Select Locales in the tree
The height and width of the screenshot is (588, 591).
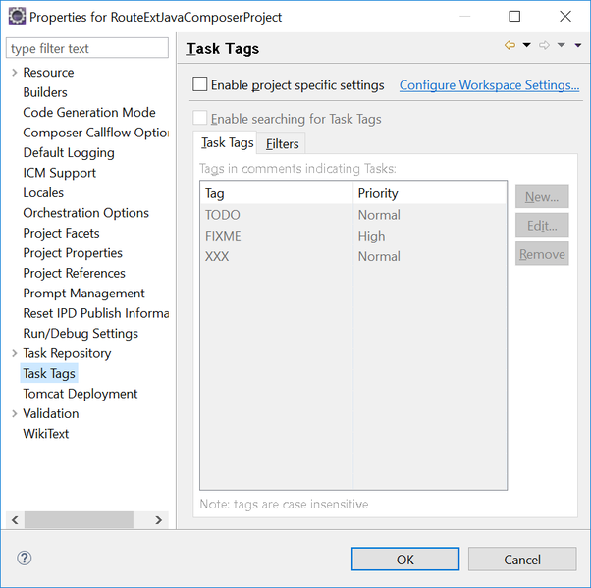43,192
